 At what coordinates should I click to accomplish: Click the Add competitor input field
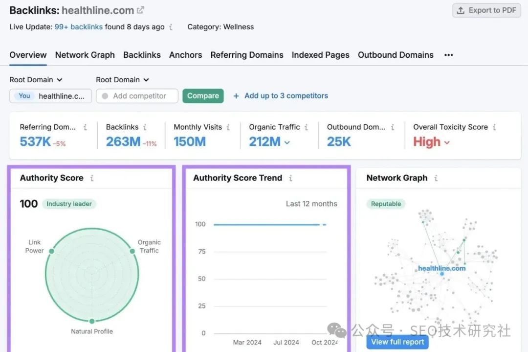pyautogui.click(x=137, y=96)
